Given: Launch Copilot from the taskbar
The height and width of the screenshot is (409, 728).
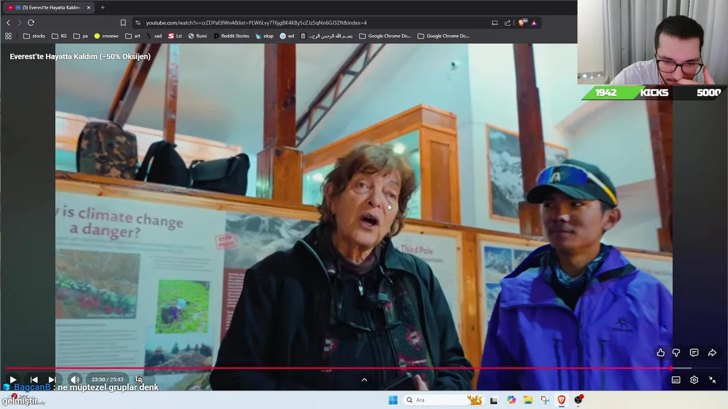Looking at the screenshot, I should tap(511, 400).
